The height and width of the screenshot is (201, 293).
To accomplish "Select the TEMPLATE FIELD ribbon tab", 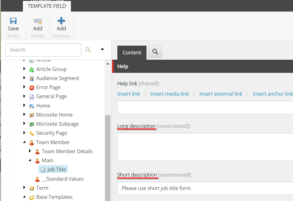I will (47, 6).
